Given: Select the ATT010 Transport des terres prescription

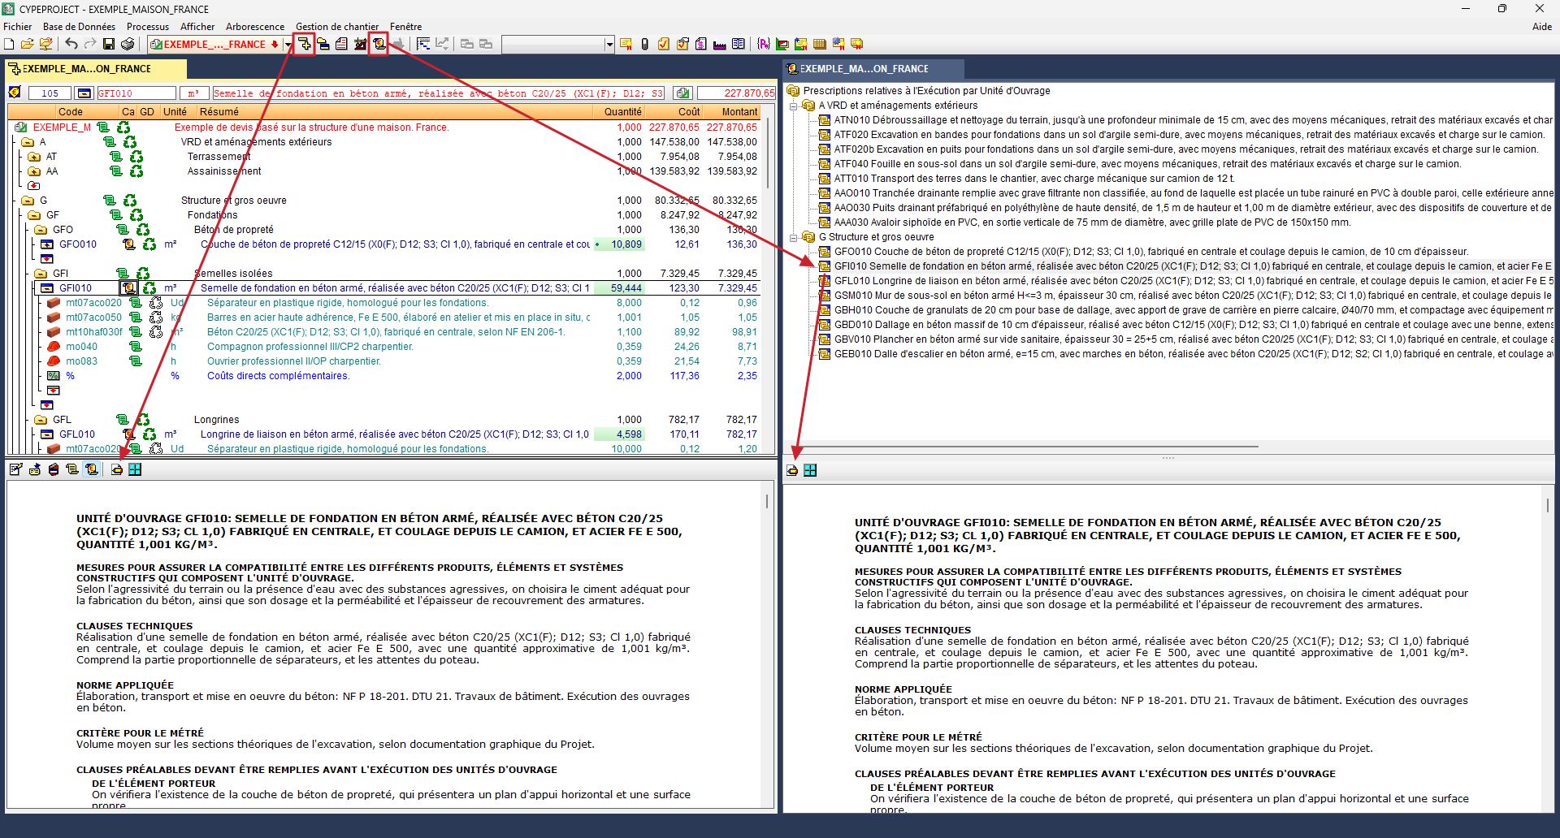Looking at the screenshot, I should pos(1027,179).
